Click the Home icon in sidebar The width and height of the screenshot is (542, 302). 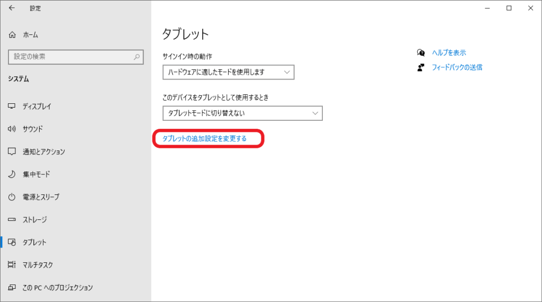[13, 35]
